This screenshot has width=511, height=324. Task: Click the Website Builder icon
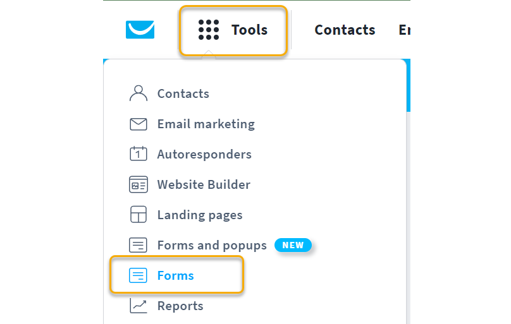click(x=138, y=184)
